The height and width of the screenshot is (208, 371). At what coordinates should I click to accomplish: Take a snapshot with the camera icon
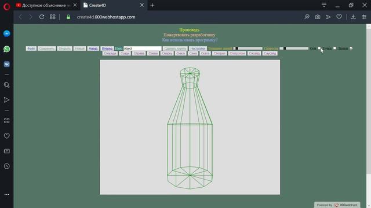pyautogui.click(x=318, y=17)
